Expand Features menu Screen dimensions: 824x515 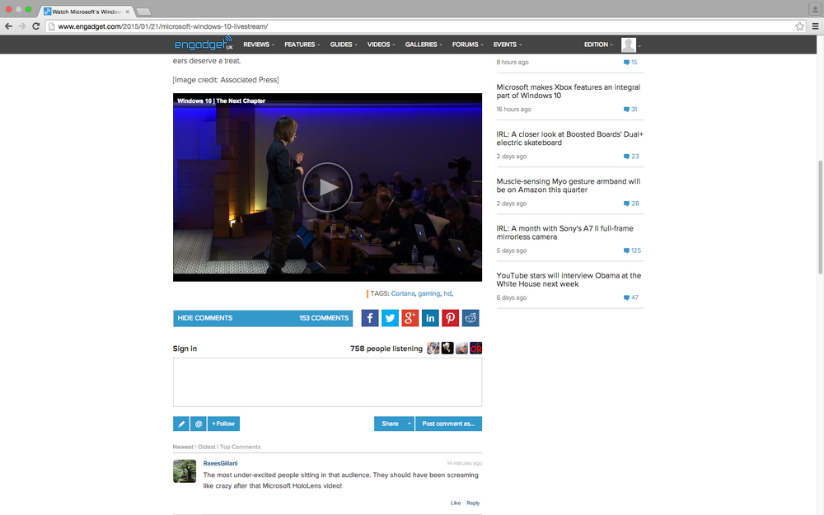click(x=302, y=44)
